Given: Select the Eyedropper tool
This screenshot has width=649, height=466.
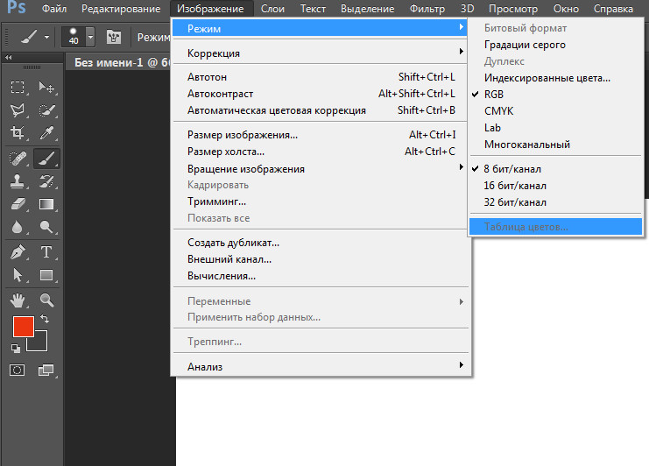Looking at the screenshot, I should [x=46, y=132].
